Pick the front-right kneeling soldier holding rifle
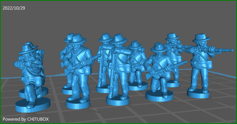The height and width of the screenshot is (124, 237). click(159, 70)
